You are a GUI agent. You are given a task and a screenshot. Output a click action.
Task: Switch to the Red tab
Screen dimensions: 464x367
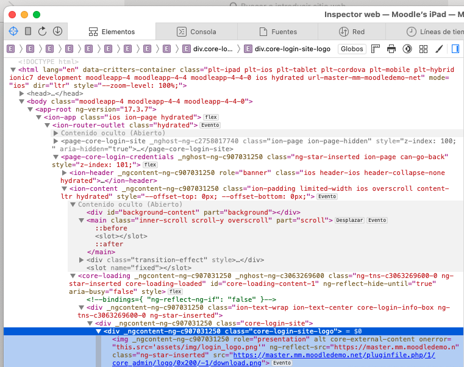pos(352,32)
